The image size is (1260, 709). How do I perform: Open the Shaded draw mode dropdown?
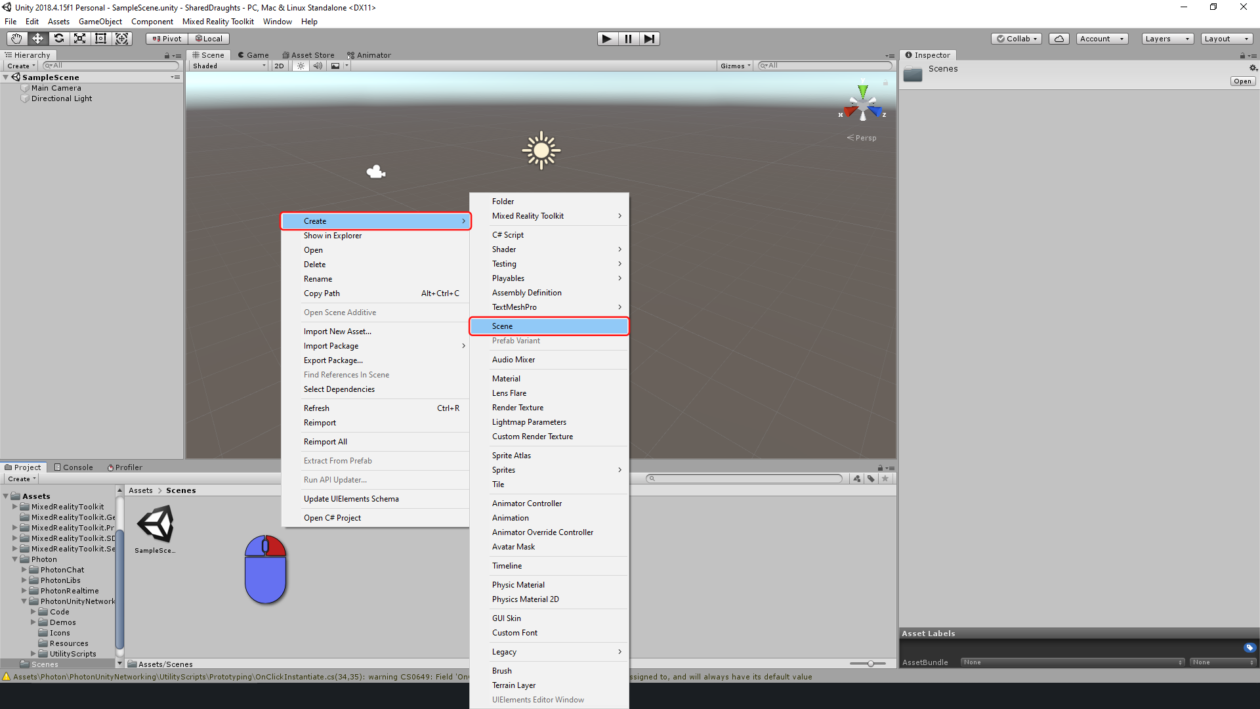coord(229,66)
